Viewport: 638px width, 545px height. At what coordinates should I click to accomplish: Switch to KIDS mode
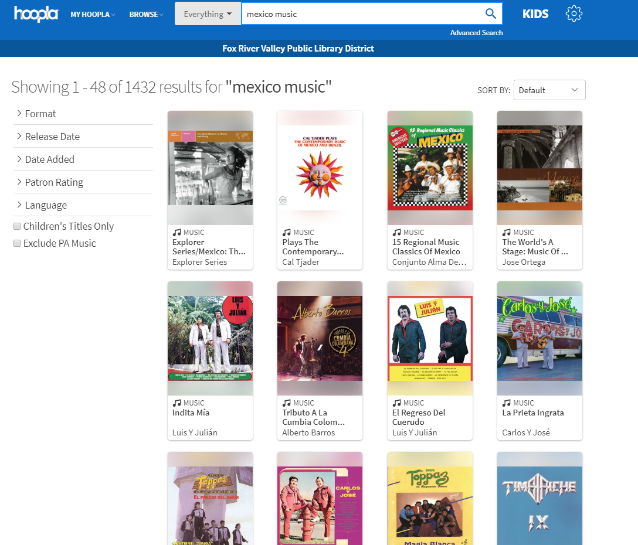tap(535, 14)
